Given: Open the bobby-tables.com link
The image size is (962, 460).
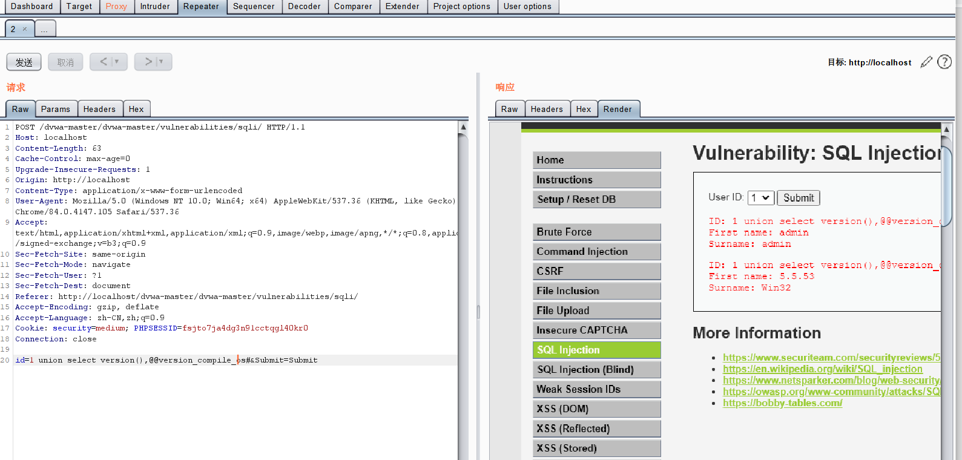Looking at the screenshot, I should tap(783, 403).
